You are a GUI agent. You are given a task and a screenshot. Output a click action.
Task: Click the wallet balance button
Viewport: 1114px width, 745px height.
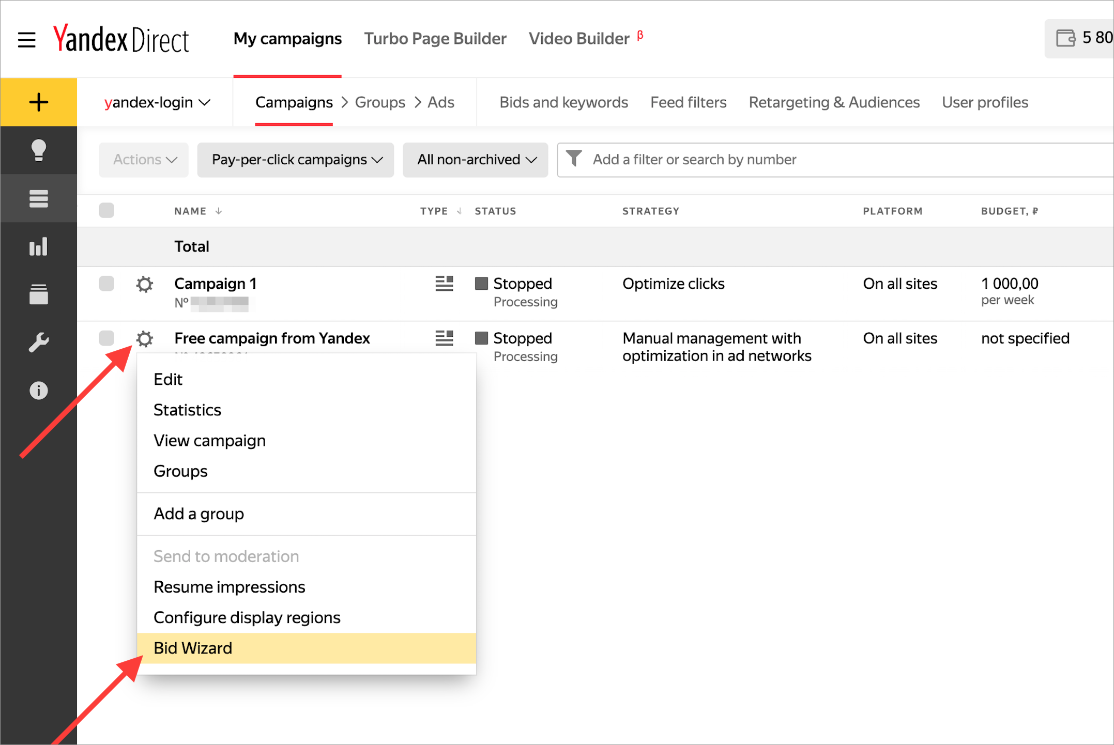point(1079,39)
